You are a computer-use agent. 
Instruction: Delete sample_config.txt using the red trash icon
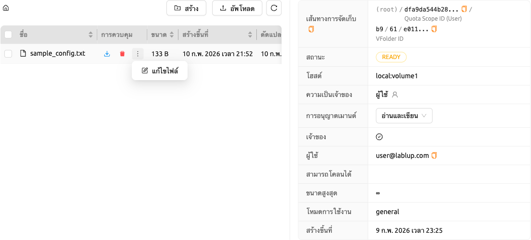pyautogui.click(x=122, y=54)
